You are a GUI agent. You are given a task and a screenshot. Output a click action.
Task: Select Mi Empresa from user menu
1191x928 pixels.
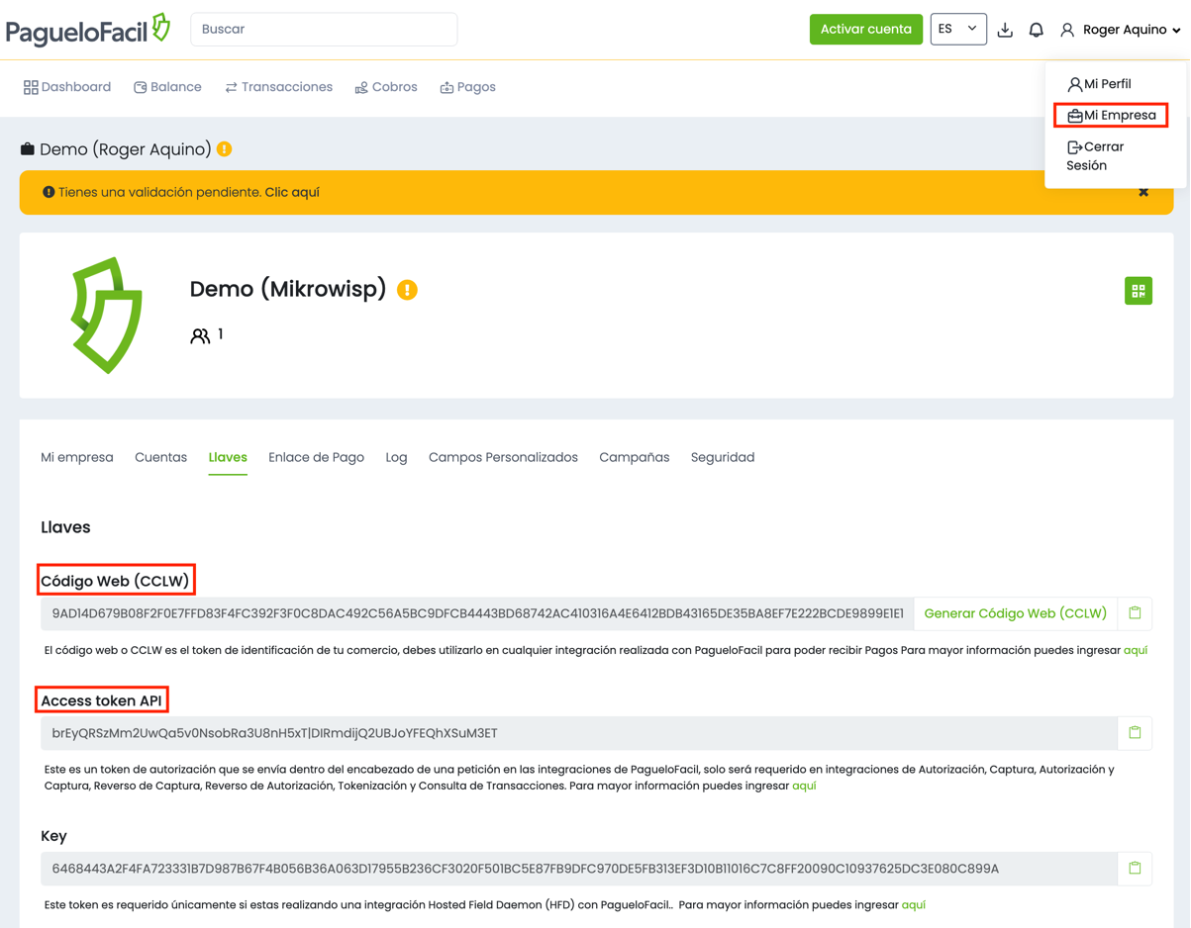(1111, 116)
